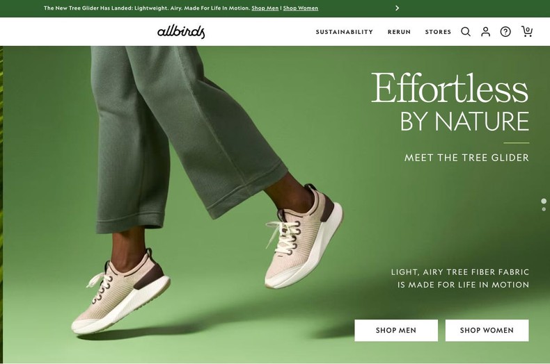Open the ReRun menu item
The width and height of the screenshot is (550, 364).
point(399,32)
